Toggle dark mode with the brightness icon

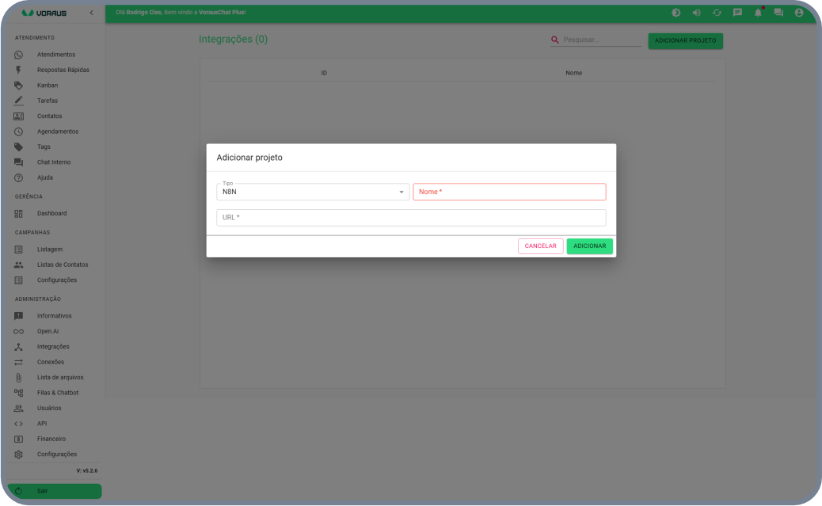[675, 13]
